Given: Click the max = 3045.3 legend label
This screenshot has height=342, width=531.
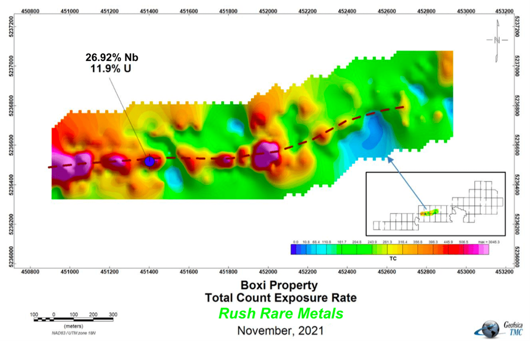Looking at the screenshot, I should (489, 242).
